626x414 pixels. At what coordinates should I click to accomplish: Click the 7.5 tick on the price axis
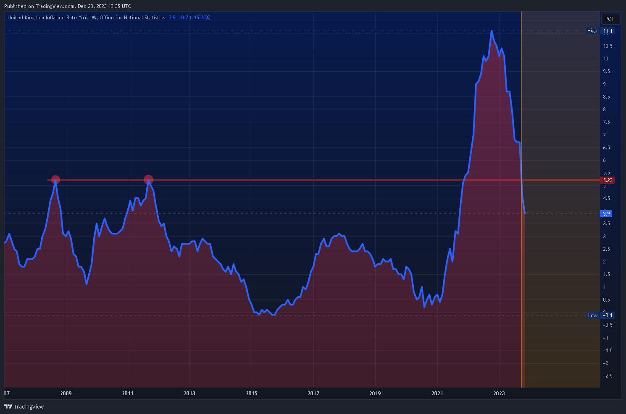[x=607, y=122]
